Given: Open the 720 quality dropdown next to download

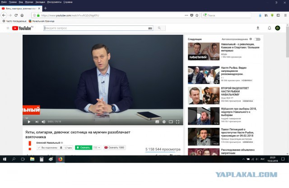Looking at the screenshot, I should pyautogui.click(x=97, y=147).
